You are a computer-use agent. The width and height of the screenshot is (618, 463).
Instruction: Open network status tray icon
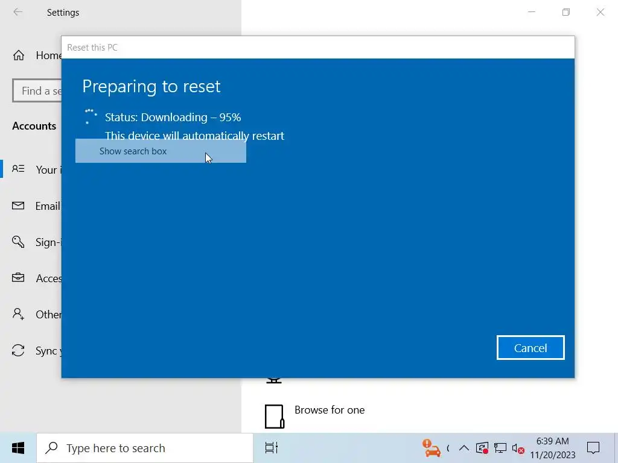500,448
